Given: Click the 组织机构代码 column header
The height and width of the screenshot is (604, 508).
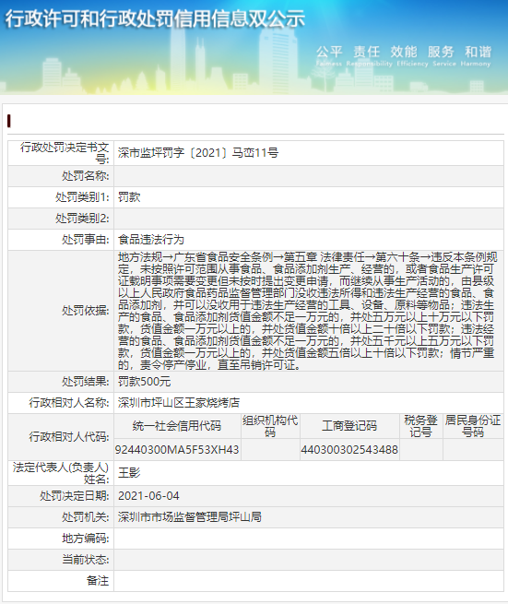Looking at the screenshot, I should (x=270, y=426).
